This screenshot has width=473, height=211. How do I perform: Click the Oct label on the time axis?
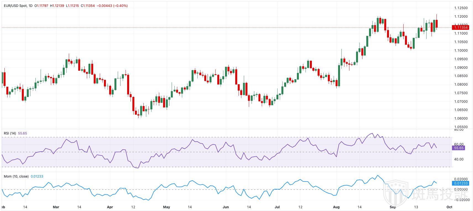(x=449, y=207)
